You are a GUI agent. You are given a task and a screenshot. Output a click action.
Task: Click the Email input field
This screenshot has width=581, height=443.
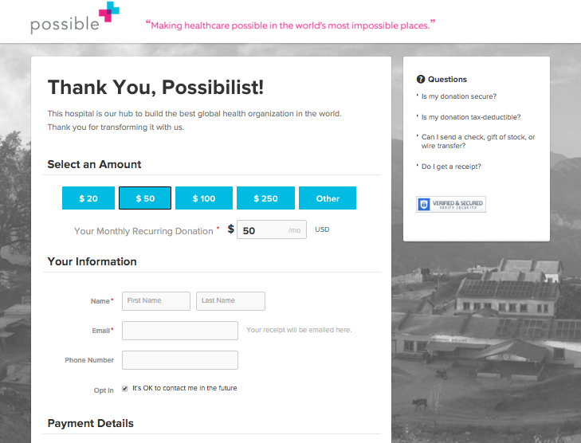point(180,331)
